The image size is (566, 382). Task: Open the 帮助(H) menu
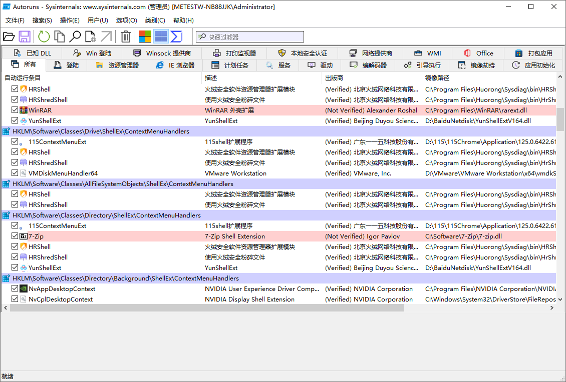(183, 20)
